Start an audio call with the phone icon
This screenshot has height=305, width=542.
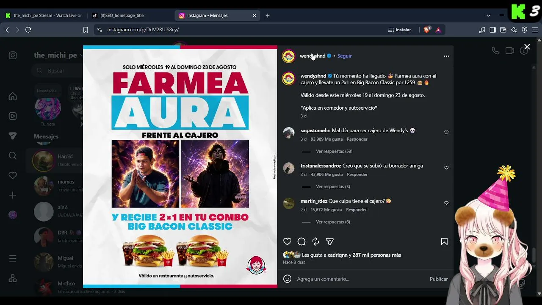495,51
